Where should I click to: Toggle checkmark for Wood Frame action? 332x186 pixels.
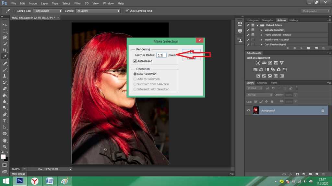(248, 40)
